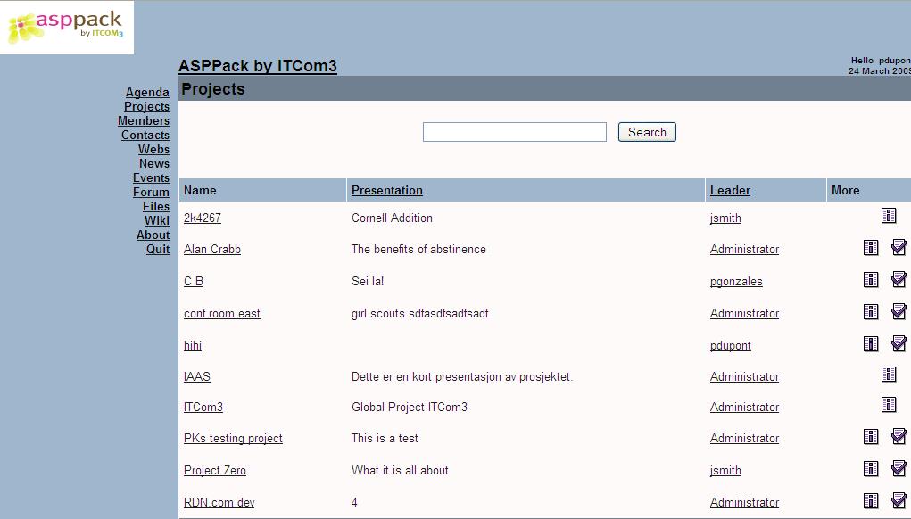The height and width of the screenshot is (519, 911).
Task: Sort projects by the Leader column
Action: [730, 191]
